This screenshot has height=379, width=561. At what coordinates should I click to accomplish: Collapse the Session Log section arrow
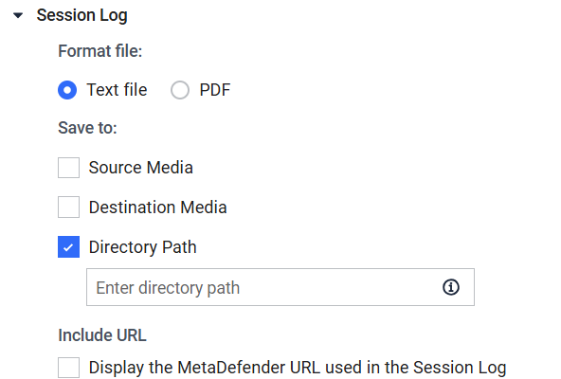(18, 15)
